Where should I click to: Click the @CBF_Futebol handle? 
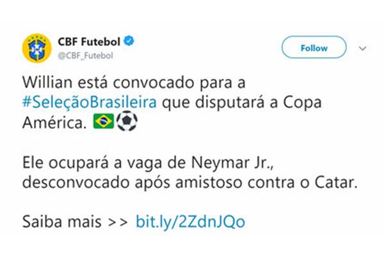(86, 56)
